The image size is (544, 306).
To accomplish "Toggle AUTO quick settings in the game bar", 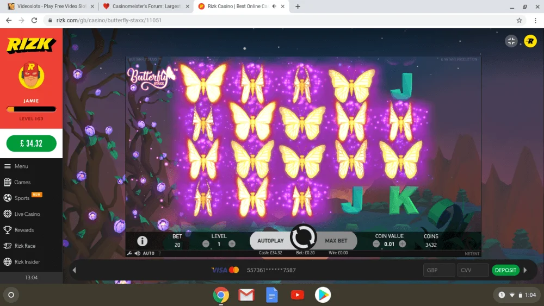I will pyautogui.click(x=149, y=253).
